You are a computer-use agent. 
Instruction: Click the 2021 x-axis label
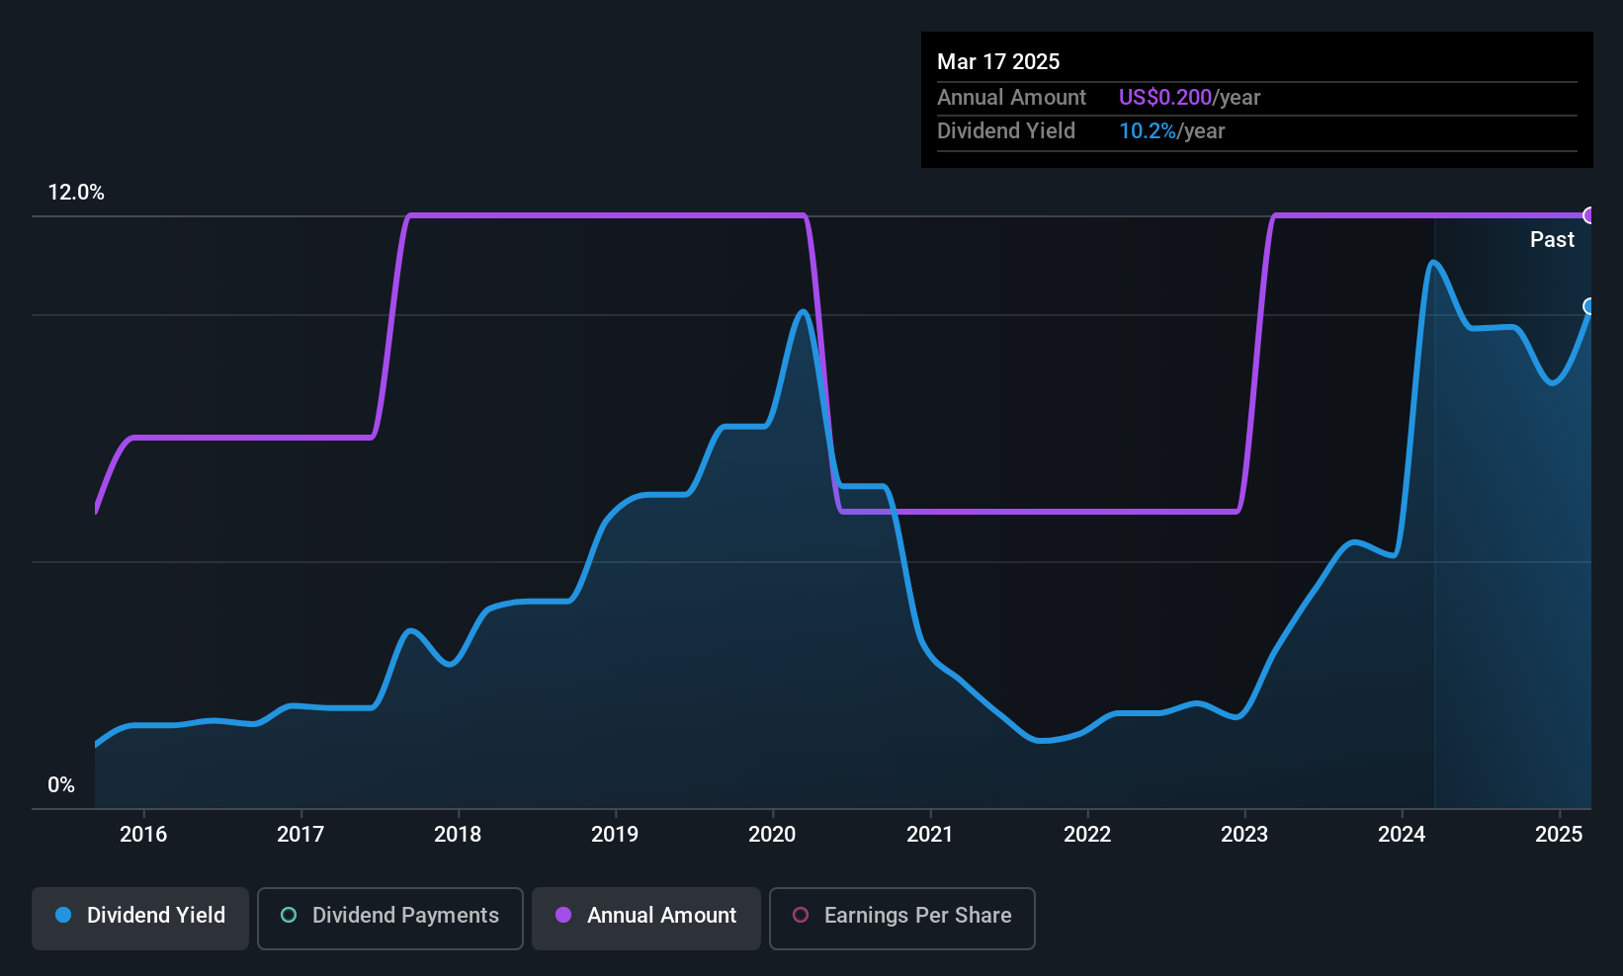tap(930, 834)
